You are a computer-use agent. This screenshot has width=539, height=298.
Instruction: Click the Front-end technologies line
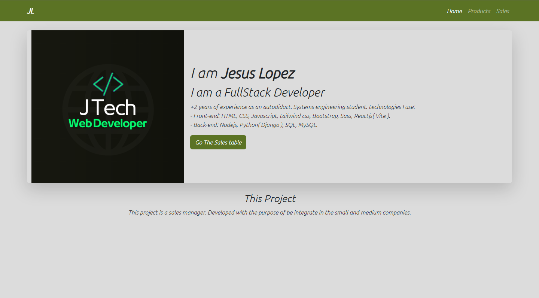click(290, 116)
